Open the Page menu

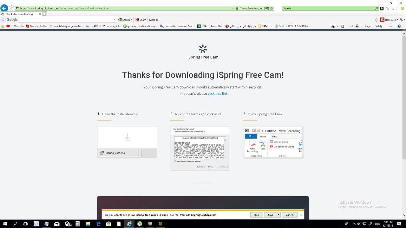click(x=369, y=26)
